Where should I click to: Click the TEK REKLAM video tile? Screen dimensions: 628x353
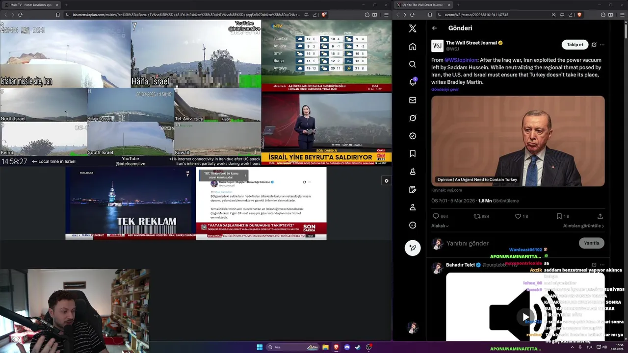[131, 203]
